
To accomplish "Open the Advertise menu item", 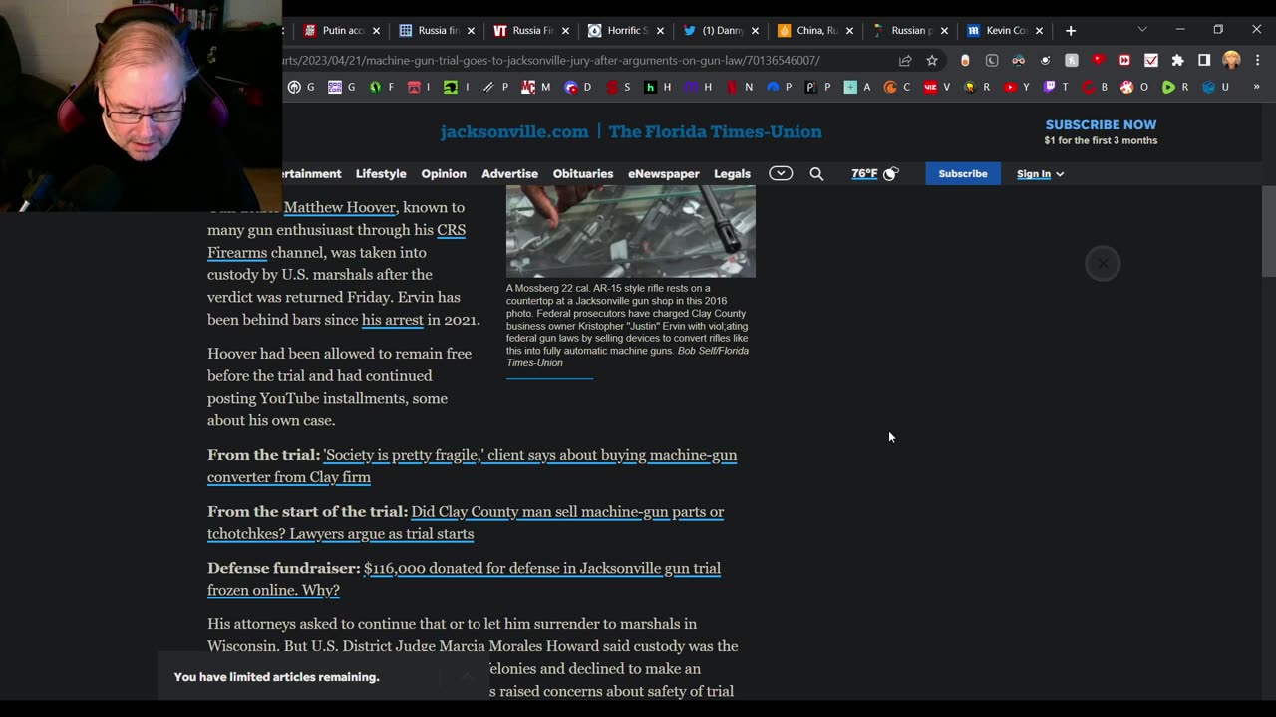I will [509, 173].
